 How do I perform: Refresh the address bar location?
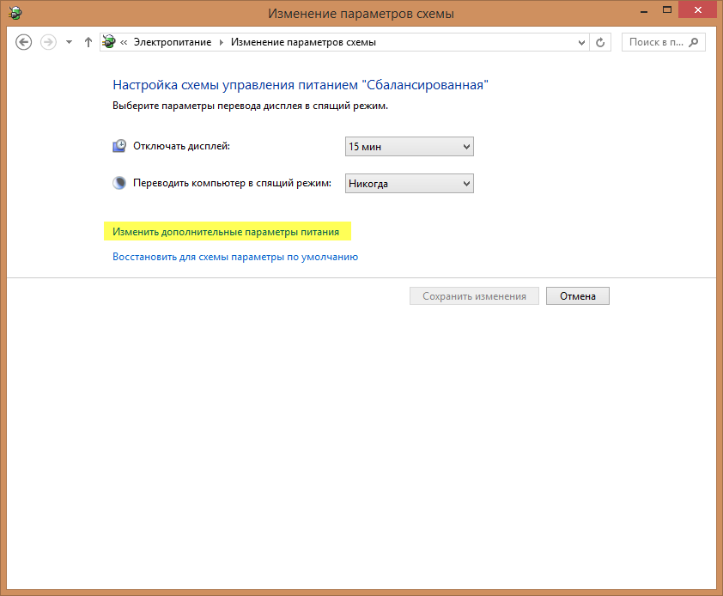point(601,42)
